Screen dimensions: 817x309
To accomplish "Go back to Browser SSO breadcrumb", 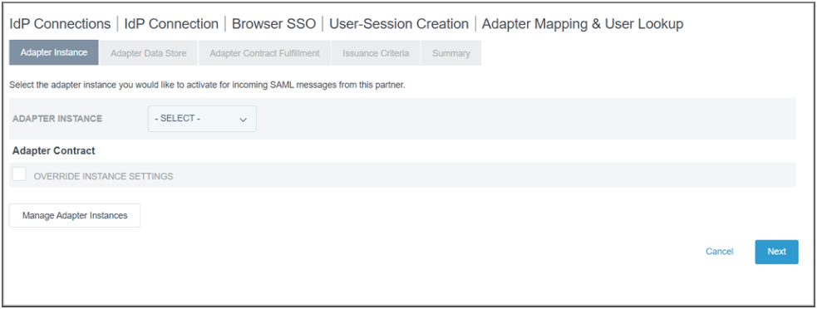I will click(273, 24).
